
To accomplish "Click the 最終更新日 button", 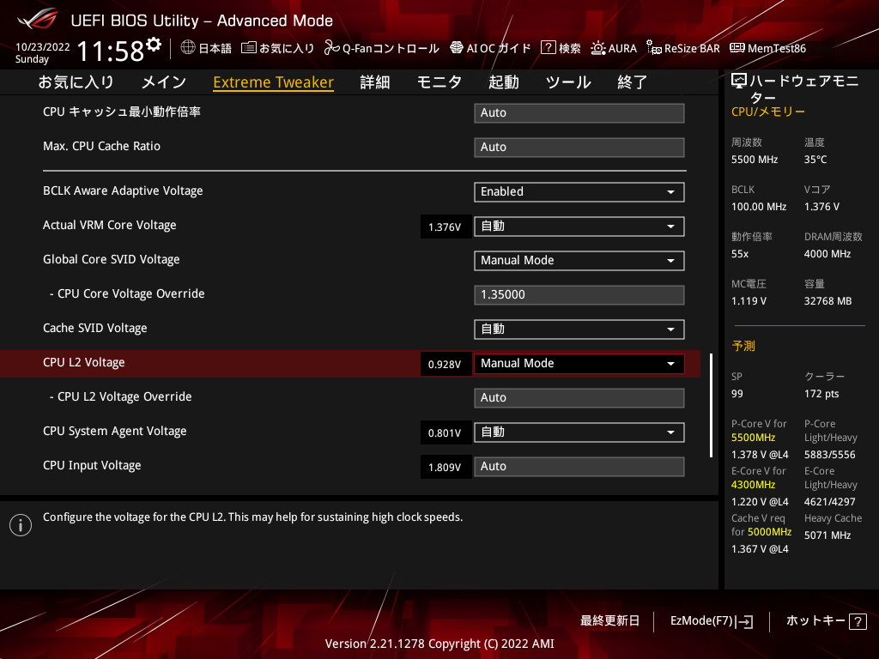I will [x=609, y=621].
